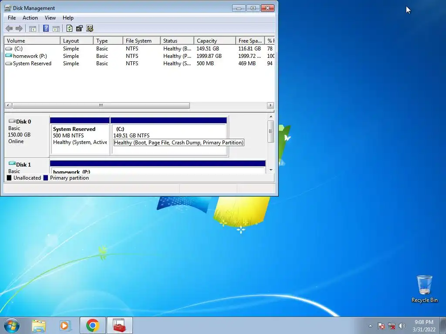Click the Forward arrow in the toolbar
The width and height of the screenshot is (446, 334).
[19, 28]
